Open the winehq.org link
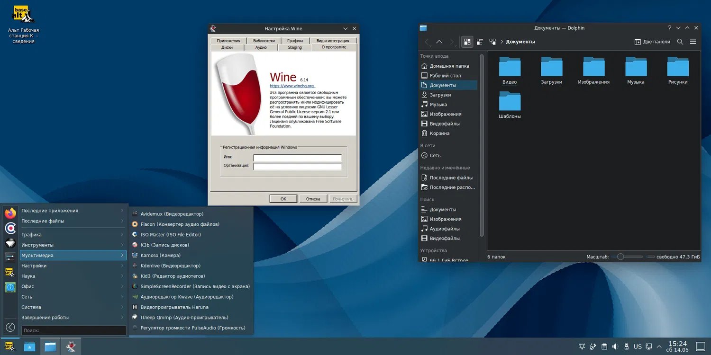The image size is (711, 355). [292, 86]
